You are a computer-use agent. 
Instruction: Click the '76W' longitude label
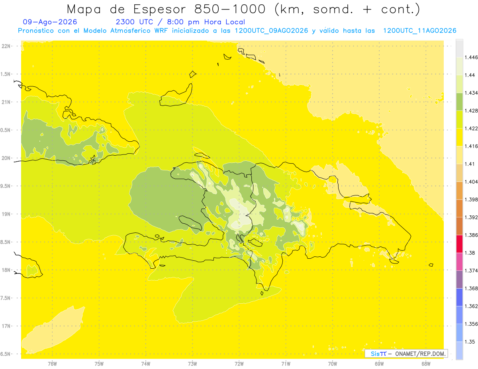point(53,364)
